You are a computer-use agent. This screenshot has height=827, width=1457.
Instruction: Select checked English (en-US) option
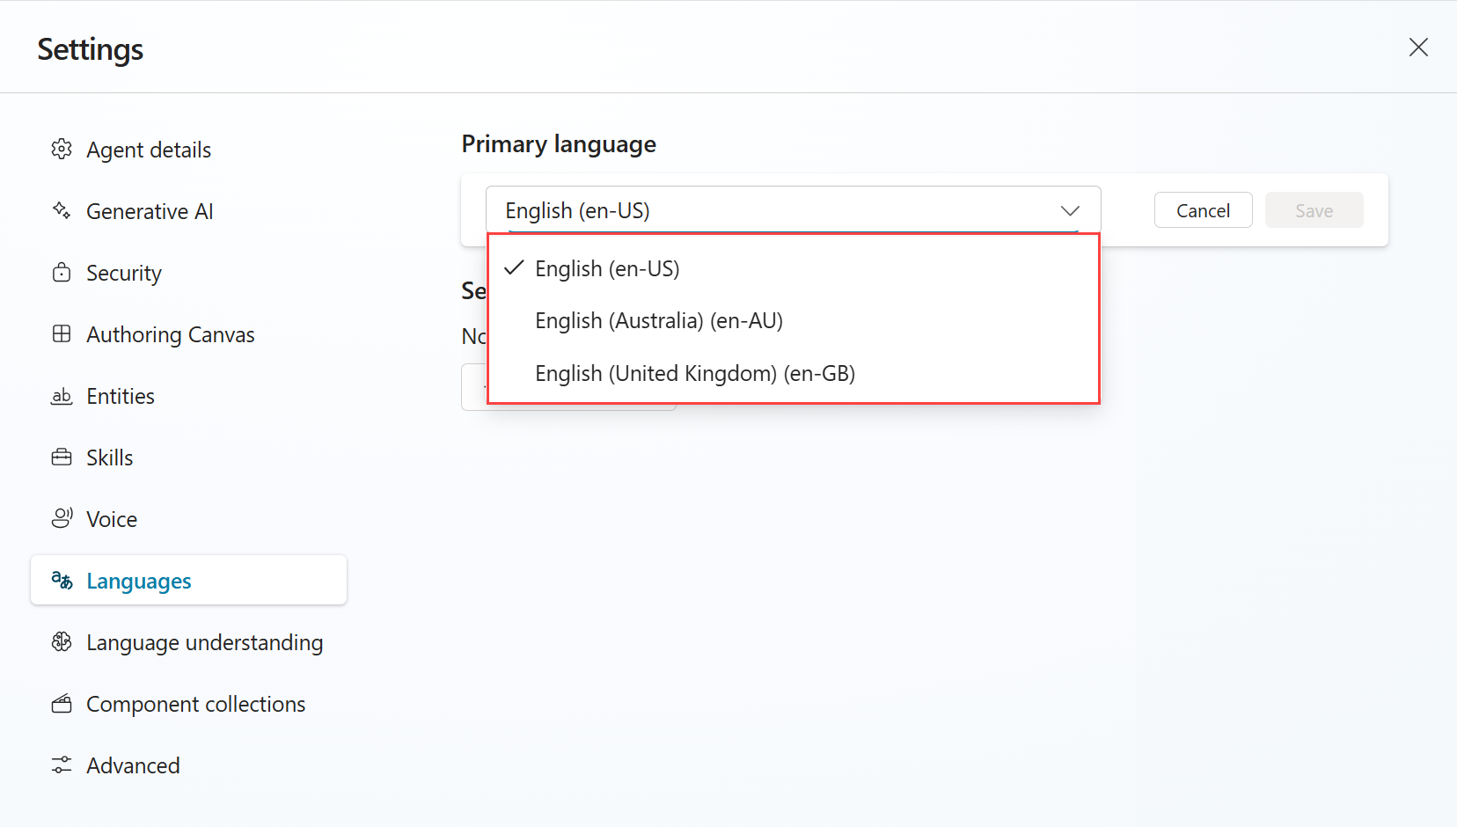[x=794, y=268]
